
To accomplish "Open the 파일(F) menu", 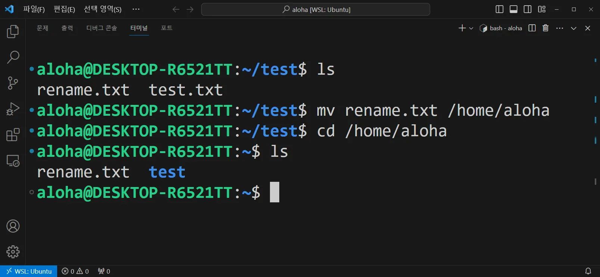I will pos(34,9).
